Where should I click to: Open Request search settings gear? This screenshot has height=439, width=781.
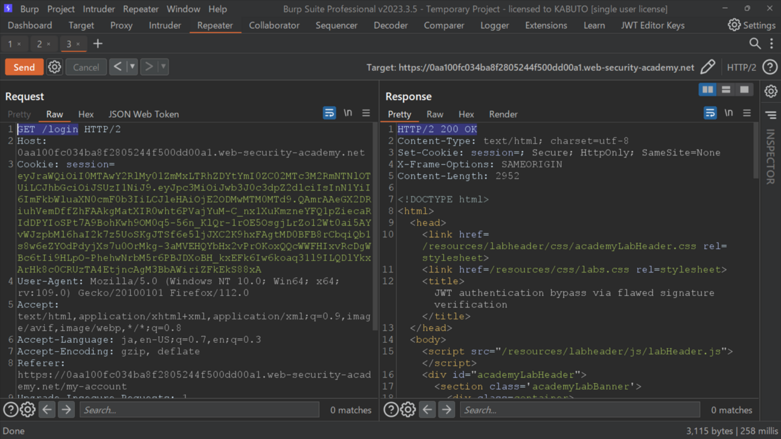click(x=27, y=410)
